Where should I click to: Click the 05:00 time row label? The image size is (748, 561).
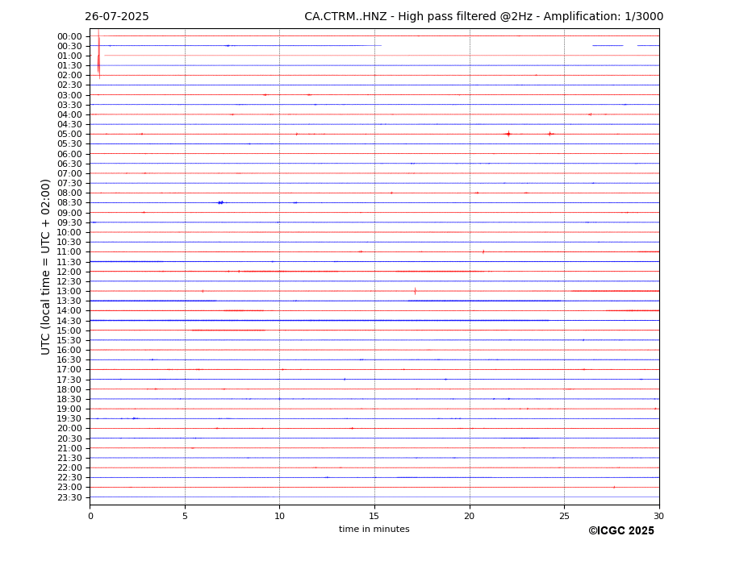[x=69, y=135]
